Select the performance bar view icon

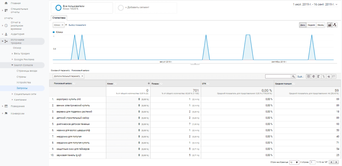pyautogui.click(x=319, y=76)
